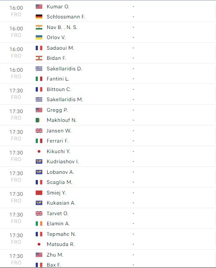Open player Gregg P.
Image resolution: width=216 pixels, height=268 pixels.
pyautogui.click(x=57, y=110)
